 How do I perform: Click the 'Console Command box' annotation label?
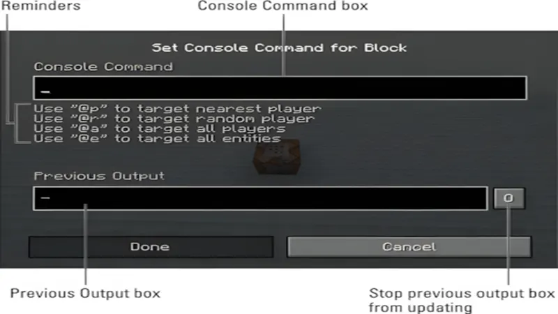click(283, 6)
